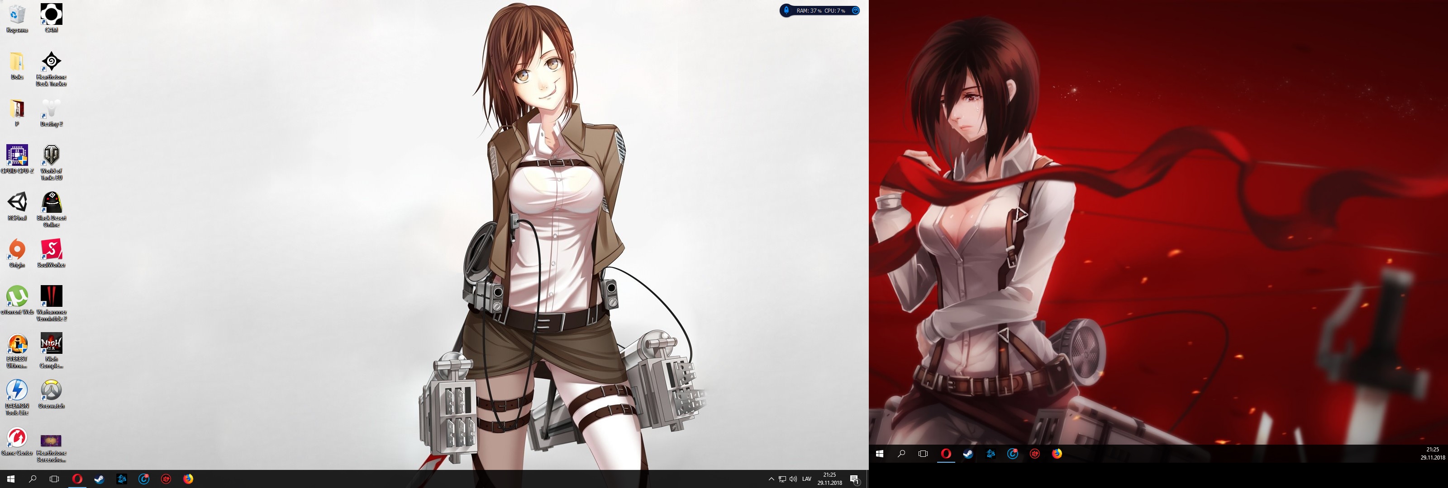The width and height of the screenshot is (1448, 488).
Task: Open the Origin desktop icon
Action: pos(17,253)
